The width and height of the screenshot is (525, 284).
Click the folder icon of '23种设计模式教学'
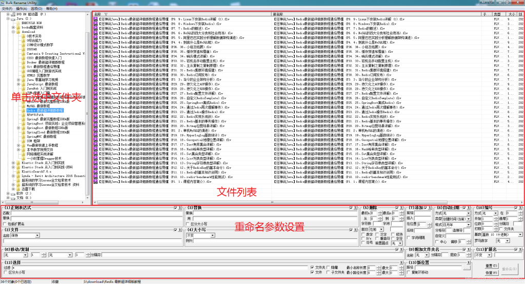[24, 45]
